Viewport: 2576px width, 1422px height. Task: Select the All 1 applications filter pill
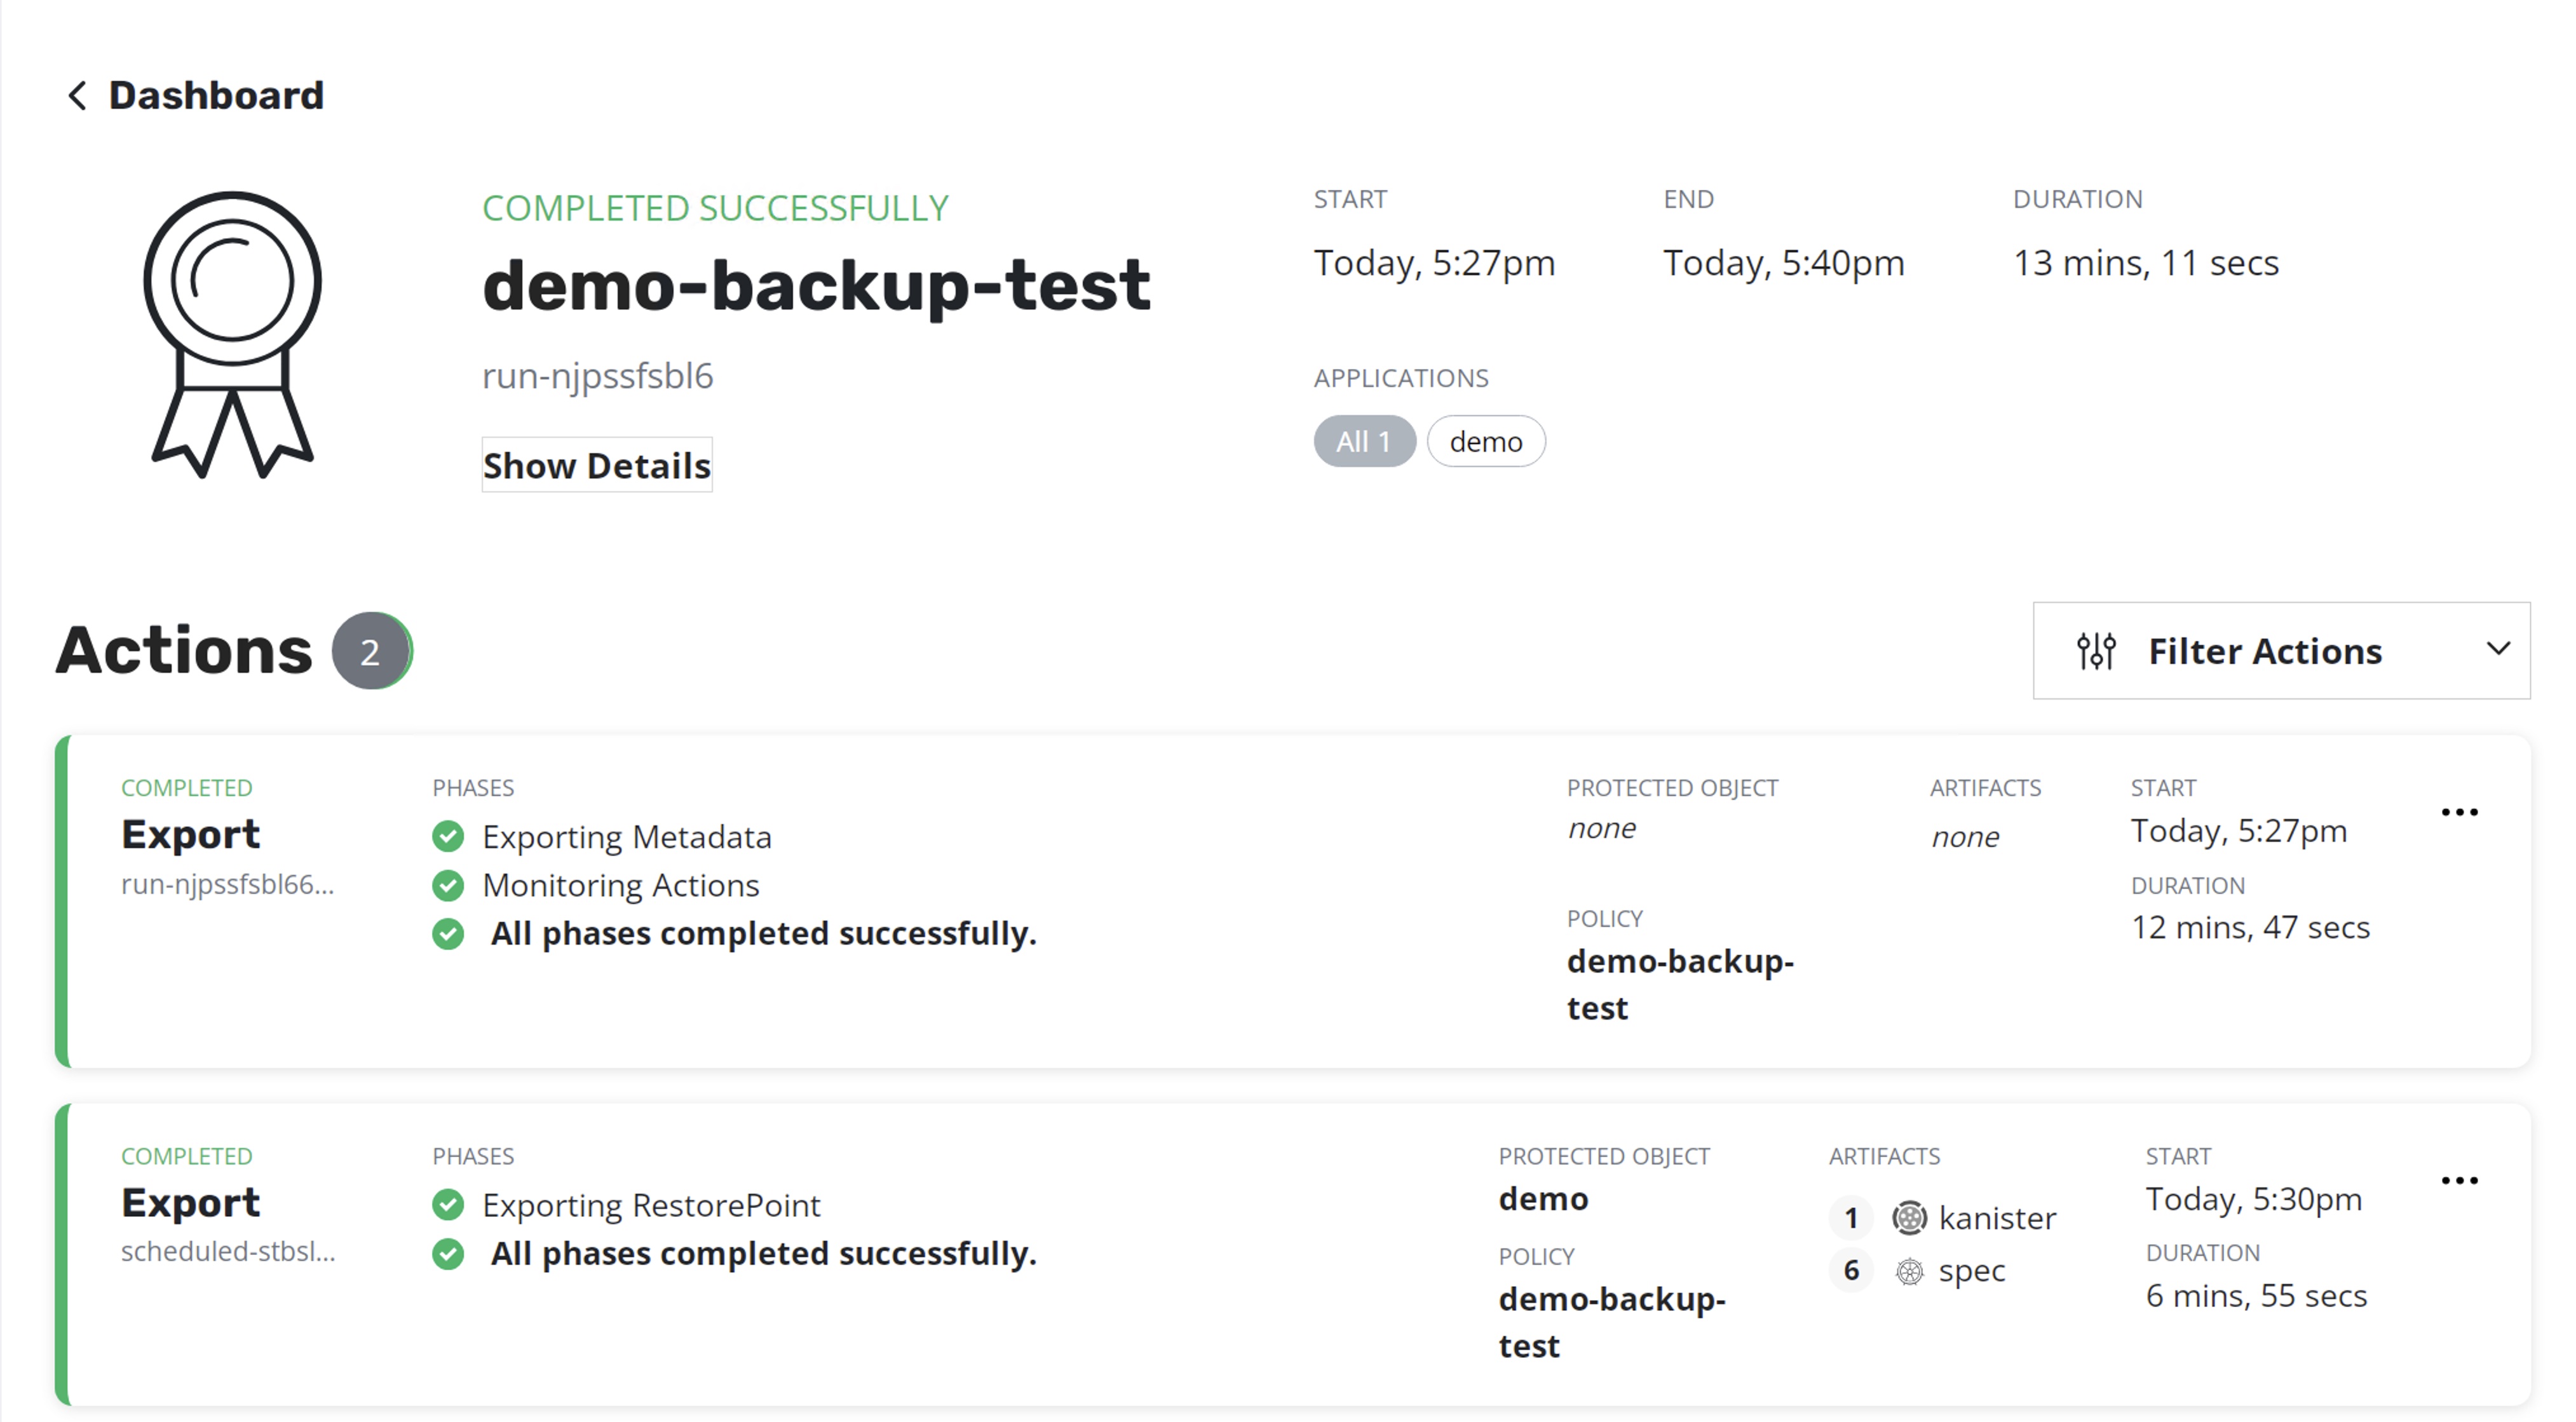(1364, 441)
